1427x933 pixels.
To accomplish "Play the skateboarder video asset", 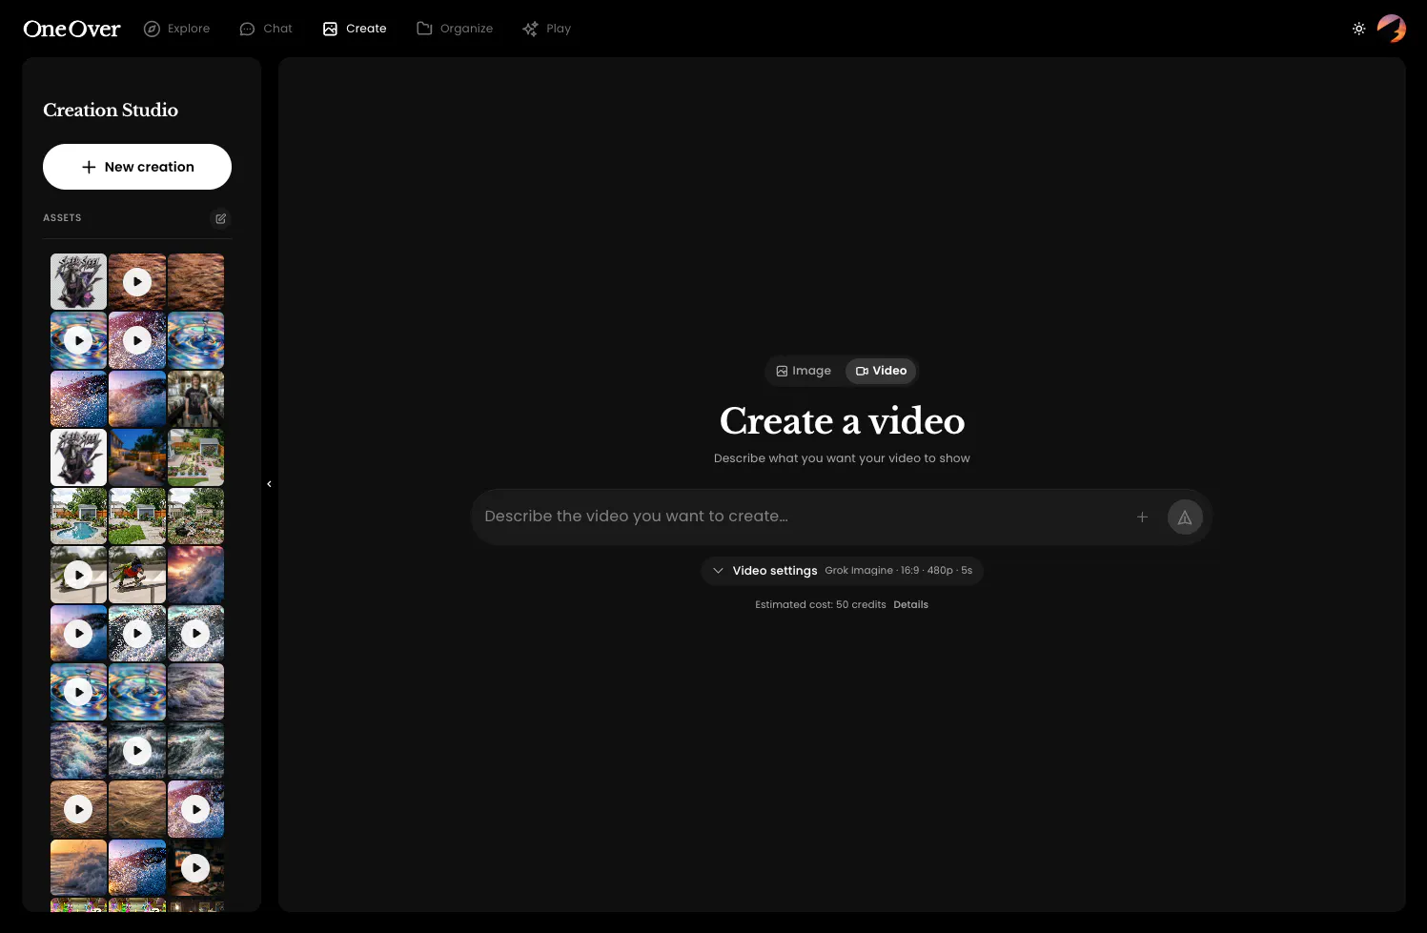I will pyautogui.click(x=78, y=575).
